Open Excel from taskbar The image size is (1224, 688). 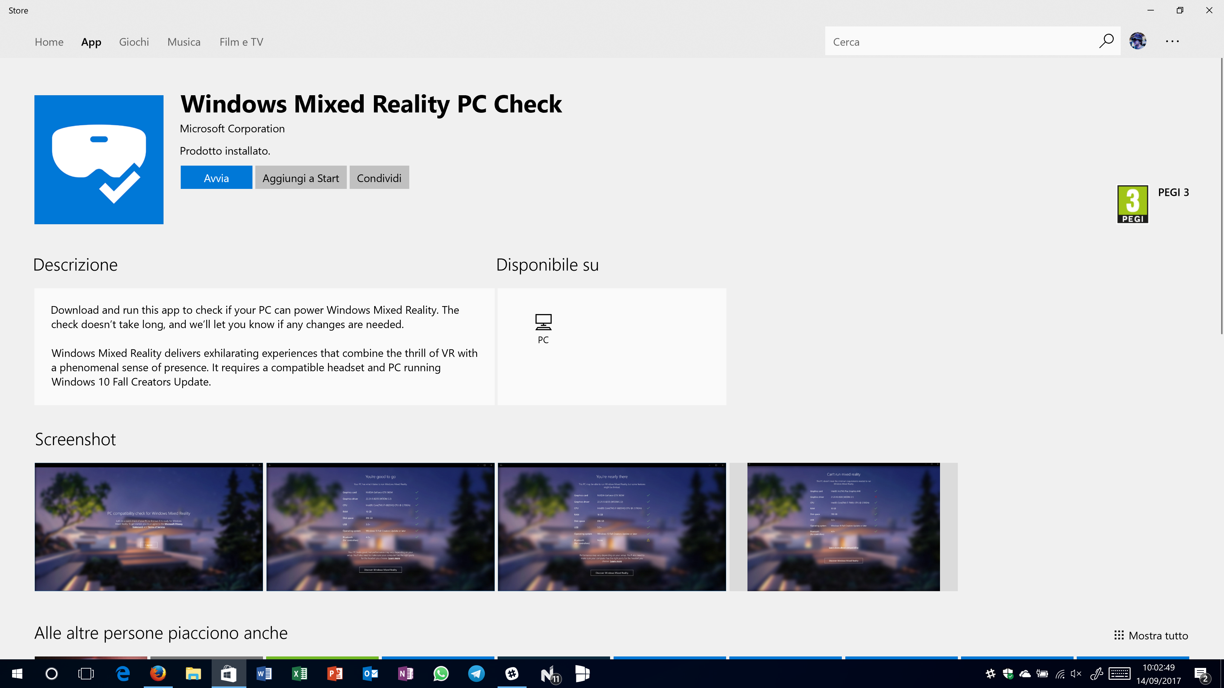point(299,674)
